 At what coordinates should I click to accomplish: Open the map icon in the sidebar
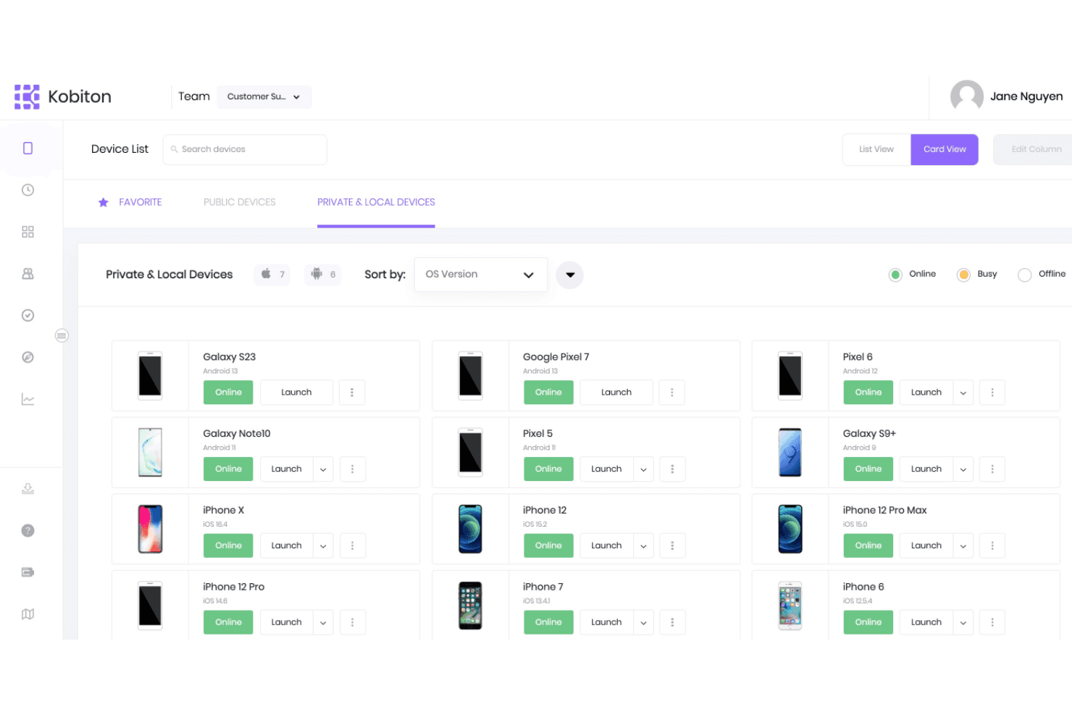click(x=28, y=614)
